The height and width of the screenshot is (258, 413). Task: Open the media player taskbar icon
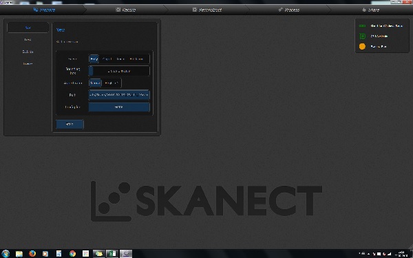click(x=45, y=254)
